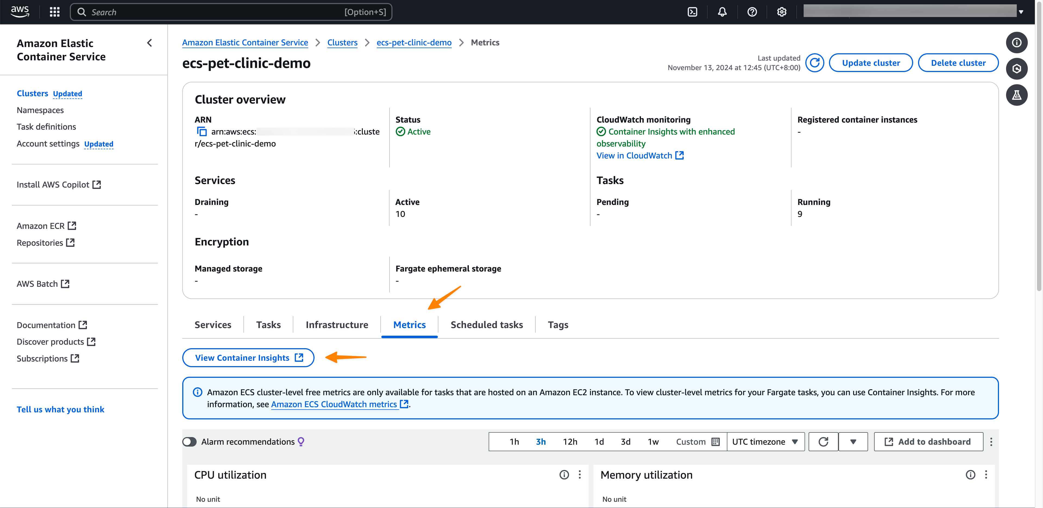This screenshot has height=508, width=1043.
Task: Expand the UTC timezone dropdown
Action: pos(765,442)
